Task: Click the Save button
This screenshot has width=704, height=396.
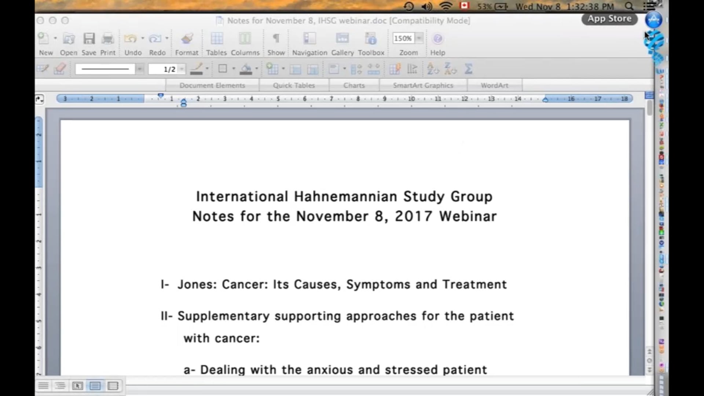Action: [x=88, y=38]
